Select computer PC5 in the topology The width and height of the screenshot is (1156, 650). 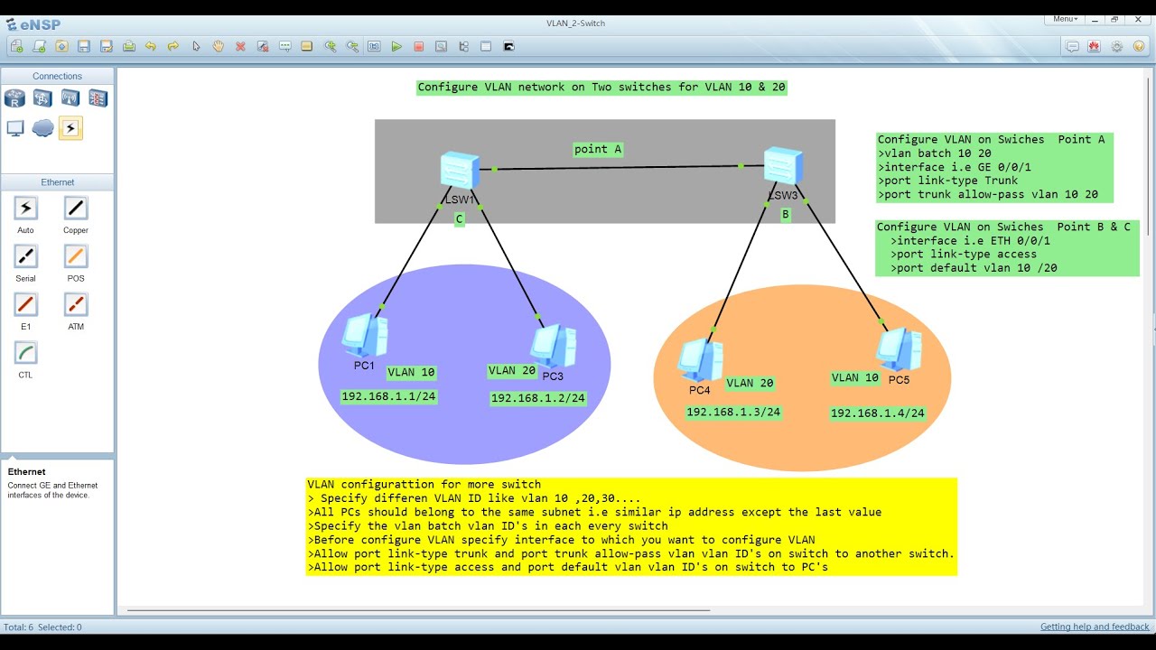pyautogui.click(x=899, y=350)
